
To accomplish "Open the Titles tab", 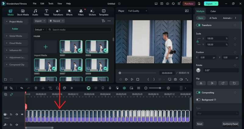I will pos(46,13).
